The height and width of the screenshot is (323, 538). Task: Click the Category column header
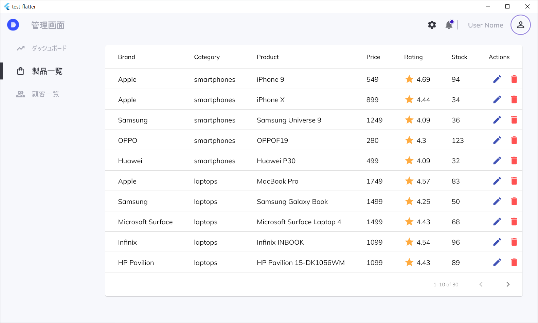tap(207, 57)
